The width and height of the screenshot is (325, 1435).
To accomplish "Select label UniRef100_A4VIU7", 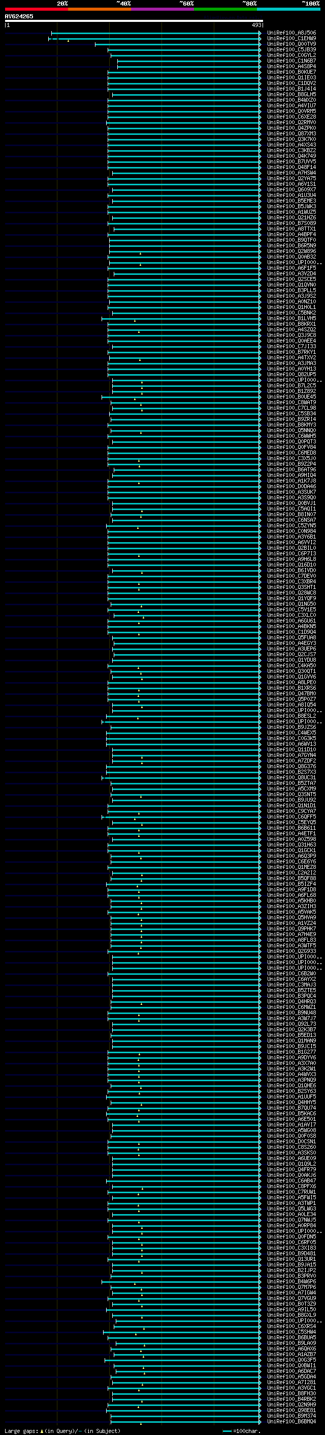I will tap(291, 105).
